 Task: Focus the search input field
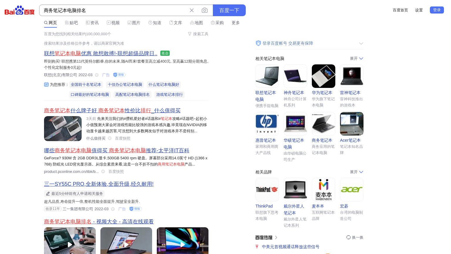tap(115, 10)
